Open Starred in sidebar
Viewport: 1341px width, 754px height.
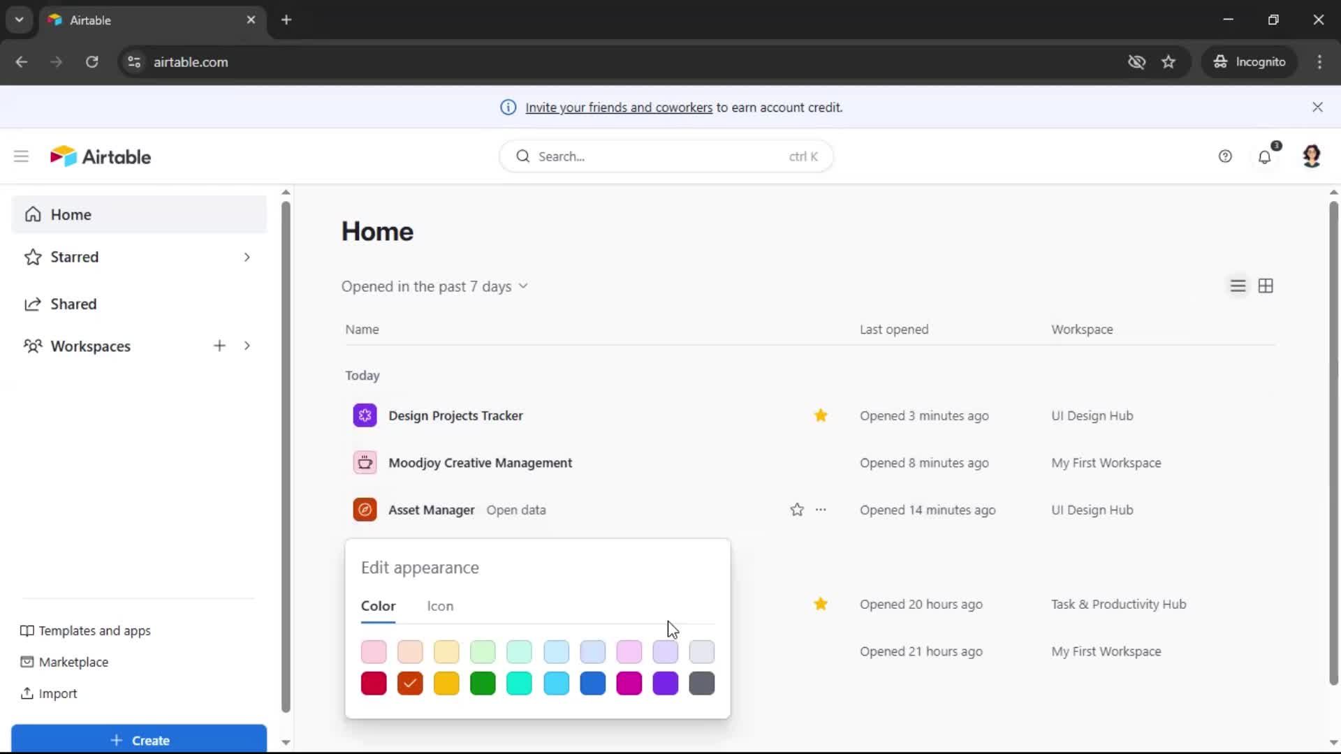pyautogui.click(x=75, y=257)
